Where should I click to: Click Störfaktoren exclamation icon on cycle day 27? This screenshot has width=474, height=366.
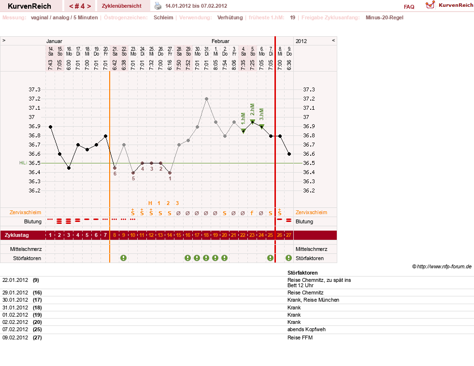coord(288,258)
